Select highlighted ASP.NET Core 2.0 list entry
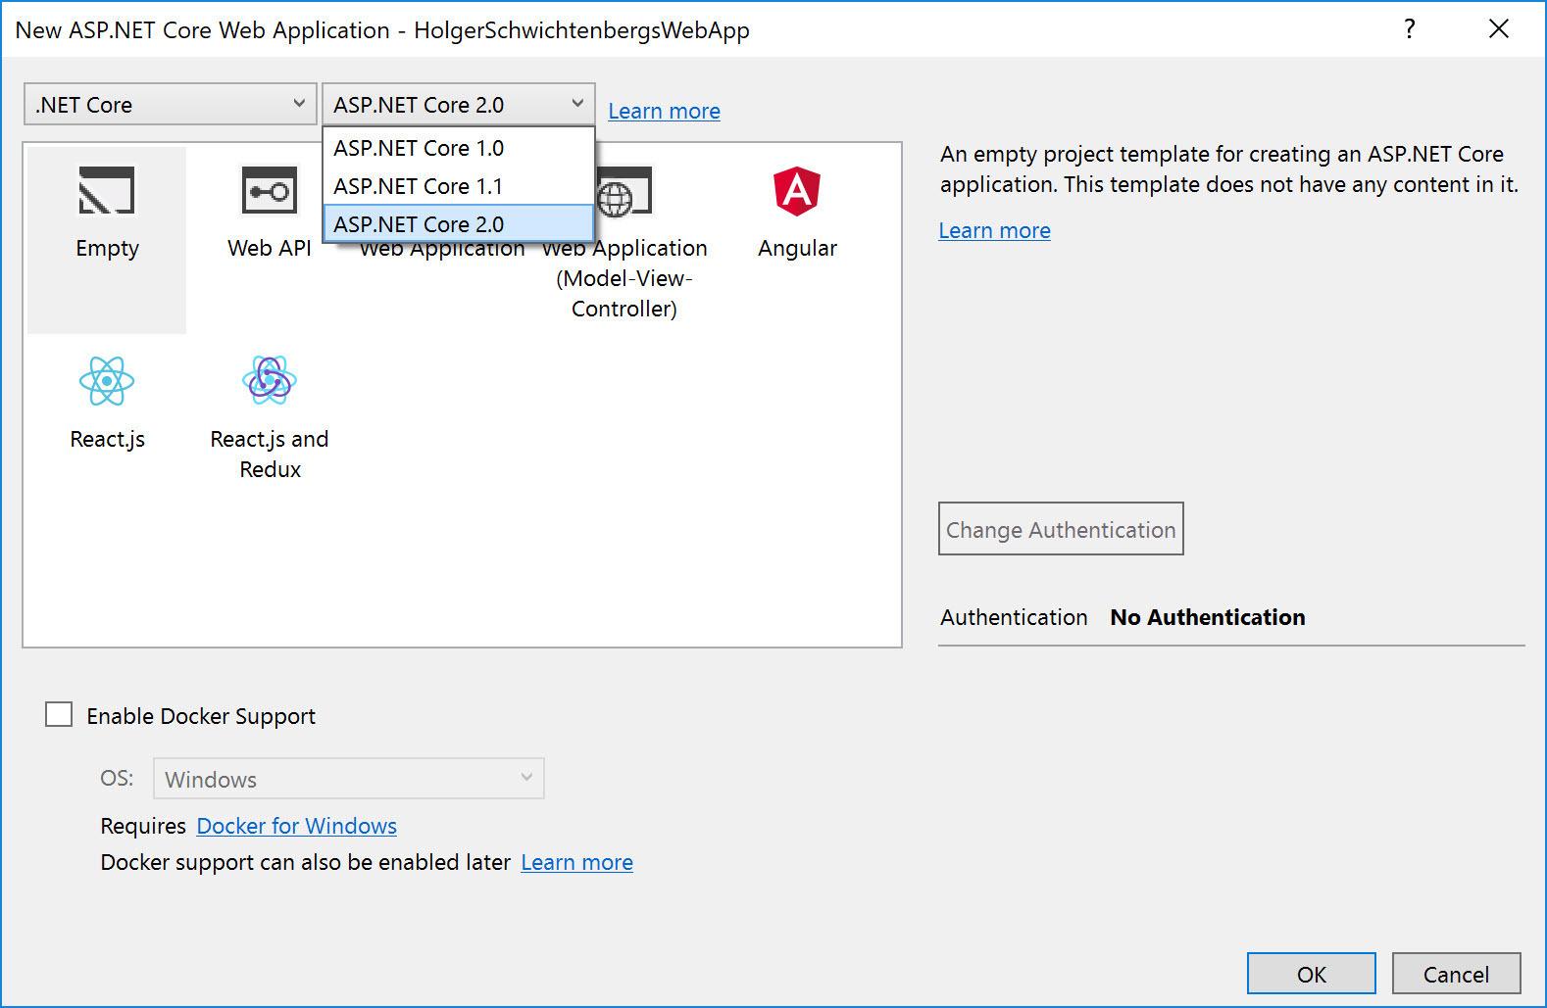 tap(459, 223)
